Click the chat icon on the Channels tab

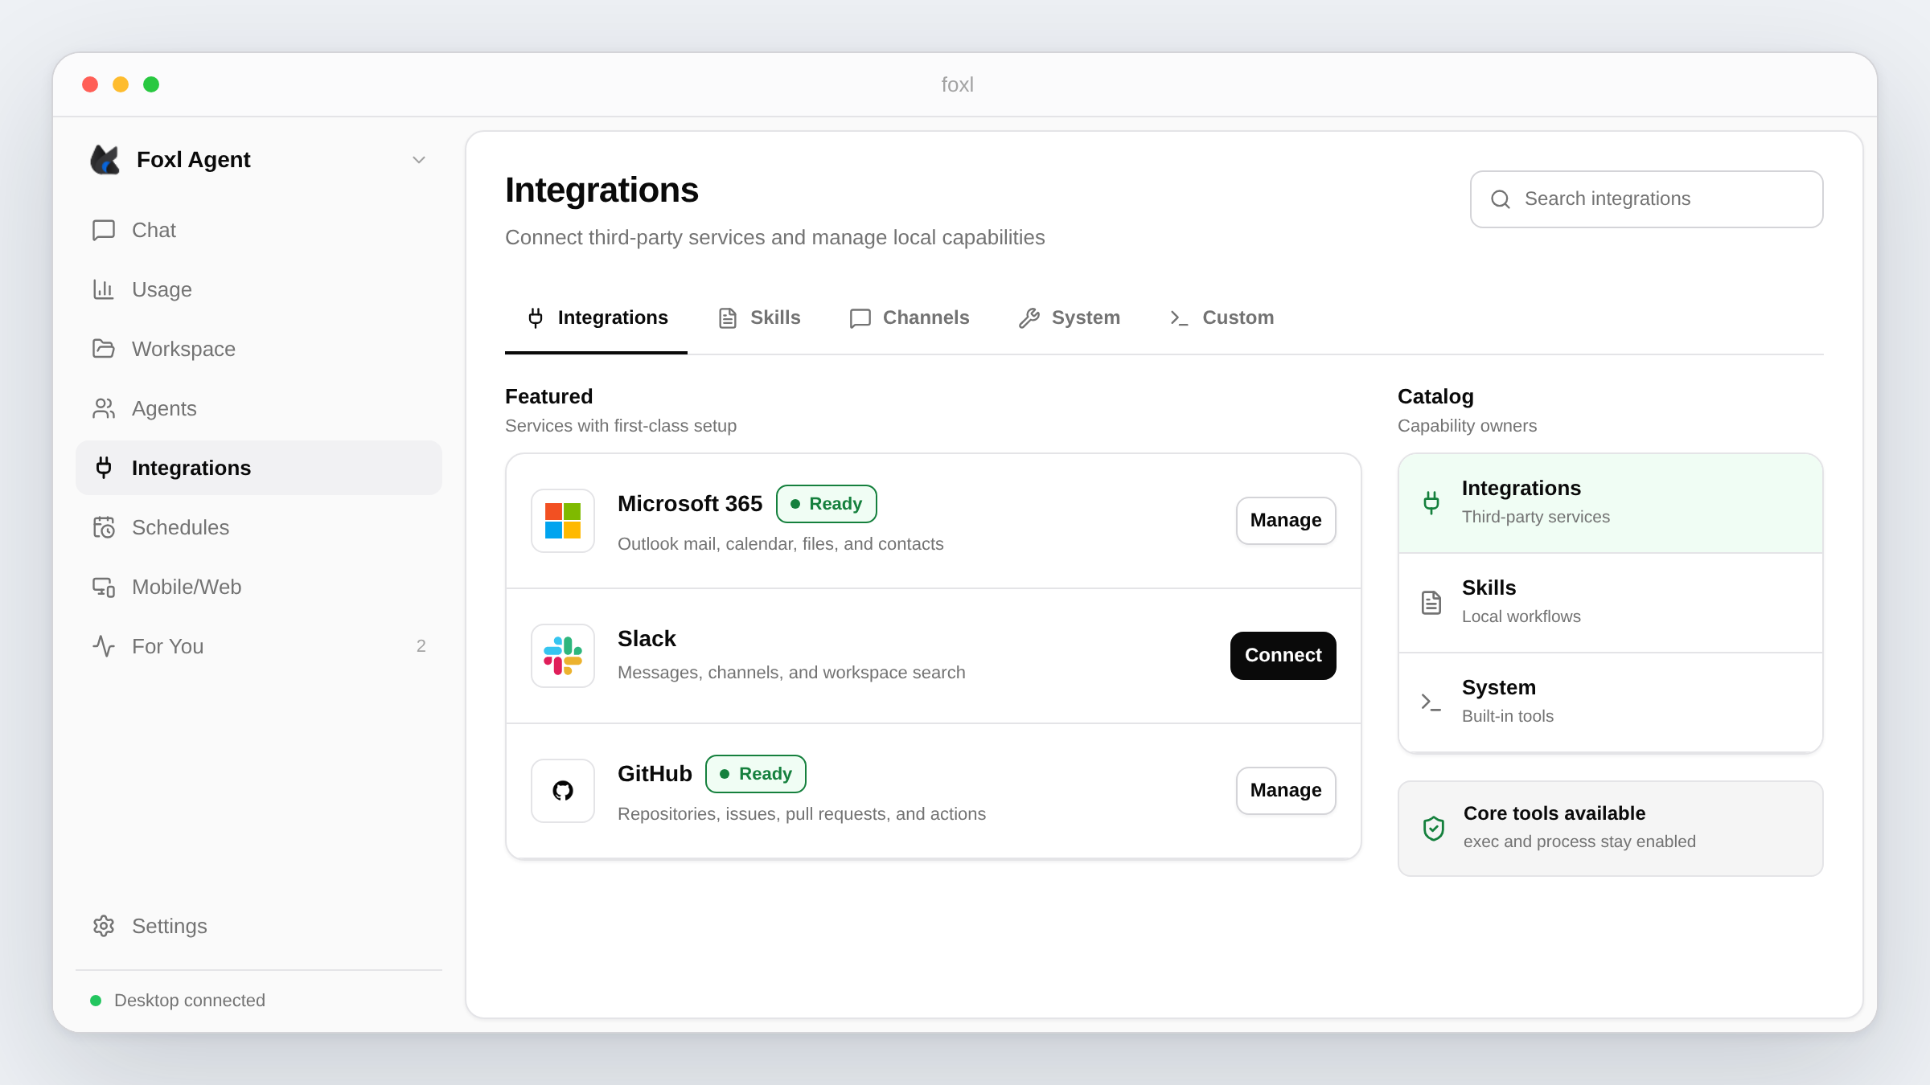(x=860, y=318)
